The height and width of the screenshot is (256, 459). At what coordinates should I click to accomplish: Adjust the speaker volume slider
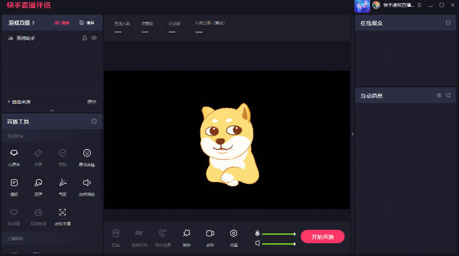[x=278, y=244]
